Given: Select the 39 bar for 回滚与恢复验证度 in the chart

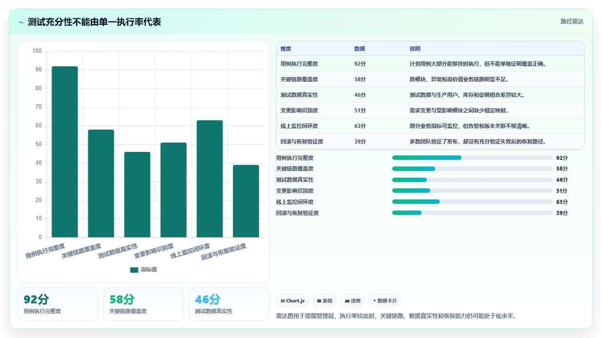Looking at the screenshot, I should click(246, 201).
